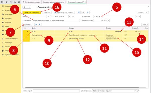Click the paperclip attachments icon
This screenshot has height=93, width=151.
click(x=83, y=12)
